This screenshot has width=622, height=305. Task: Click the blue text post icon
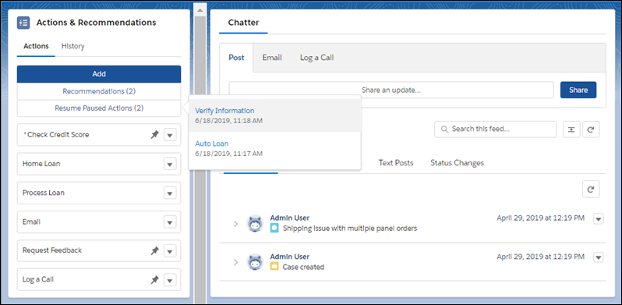point(274,229)
